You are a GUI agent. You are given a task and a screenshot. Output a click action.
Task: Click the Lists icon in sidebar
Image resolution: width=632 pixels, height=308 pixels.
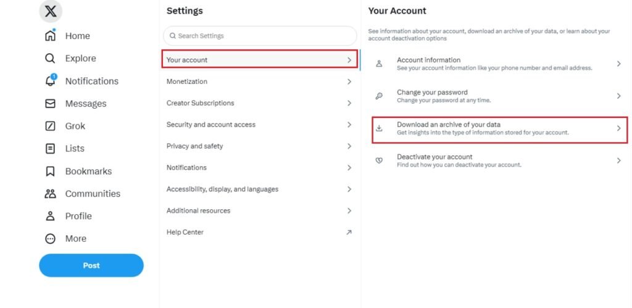[x=51, y=149]
